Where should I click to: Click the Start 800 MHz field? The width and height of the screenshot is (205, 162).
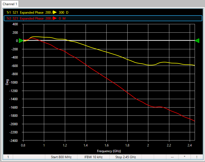click(61, 157)
